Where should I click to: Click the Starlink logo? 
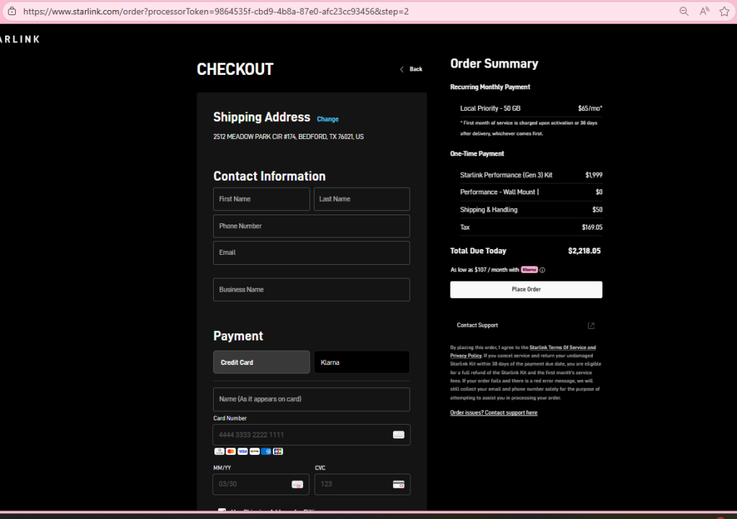19,40
